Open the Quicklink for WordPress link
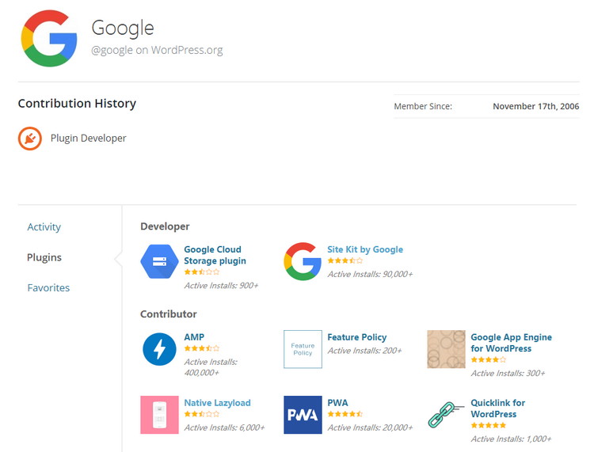The image size is (594, 452). tap(498, 408)
